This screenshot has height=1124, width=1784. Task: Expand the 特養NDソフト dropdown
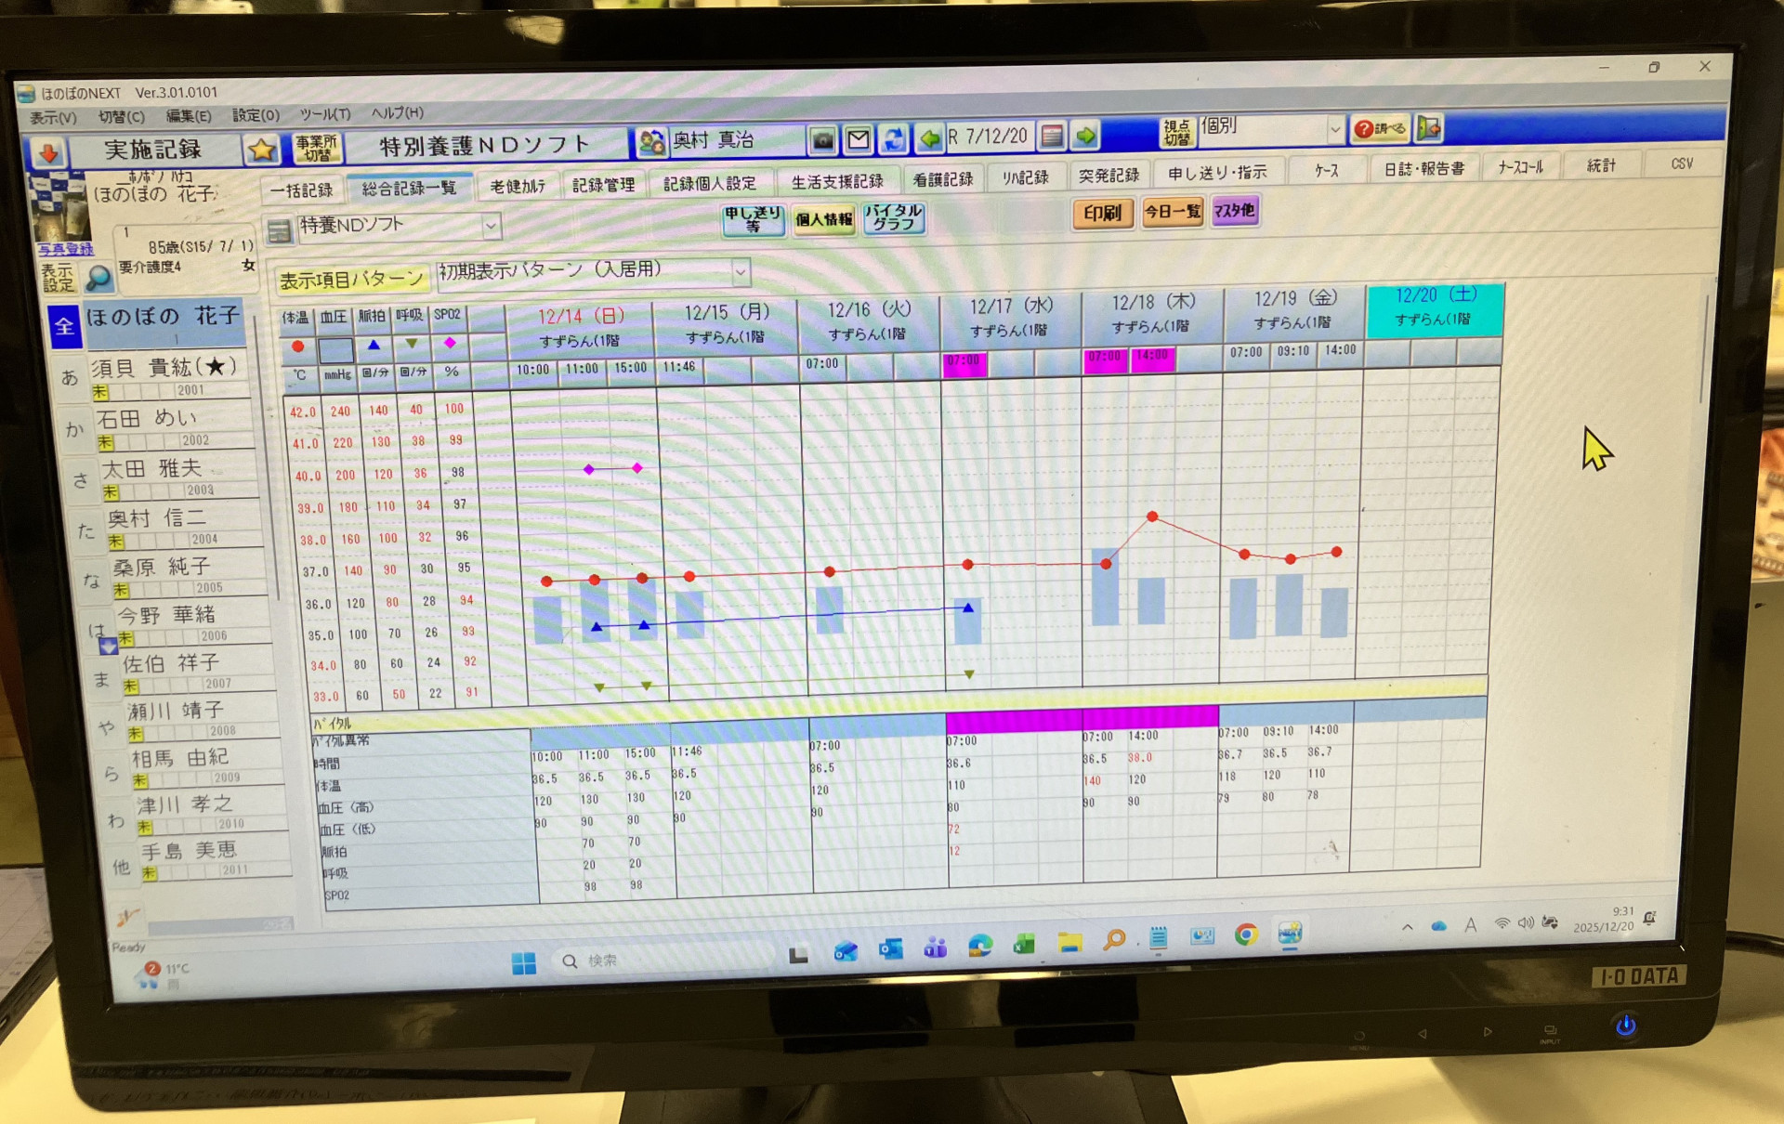click(492, 226)
